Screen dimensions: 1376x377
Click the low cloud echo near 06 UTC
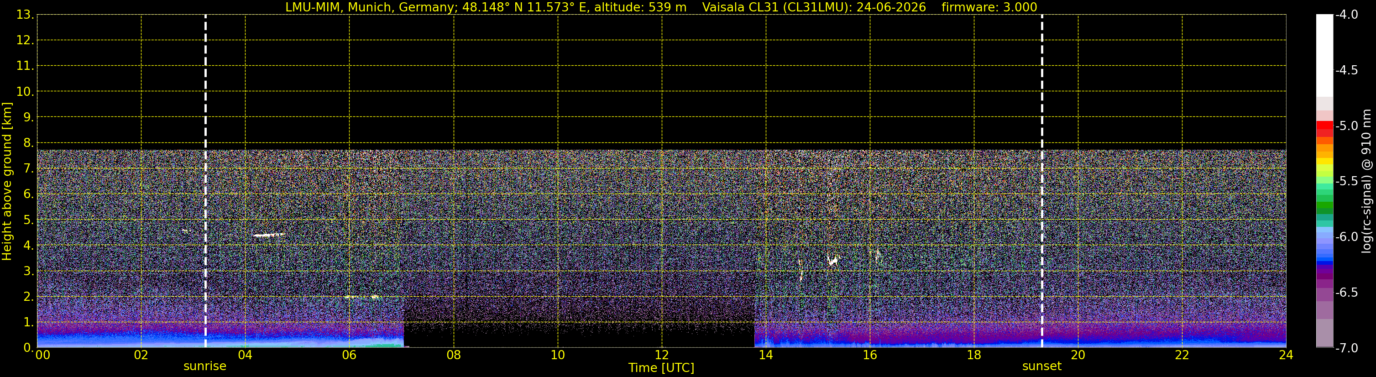pyautogui.click(x=362, y=296)
